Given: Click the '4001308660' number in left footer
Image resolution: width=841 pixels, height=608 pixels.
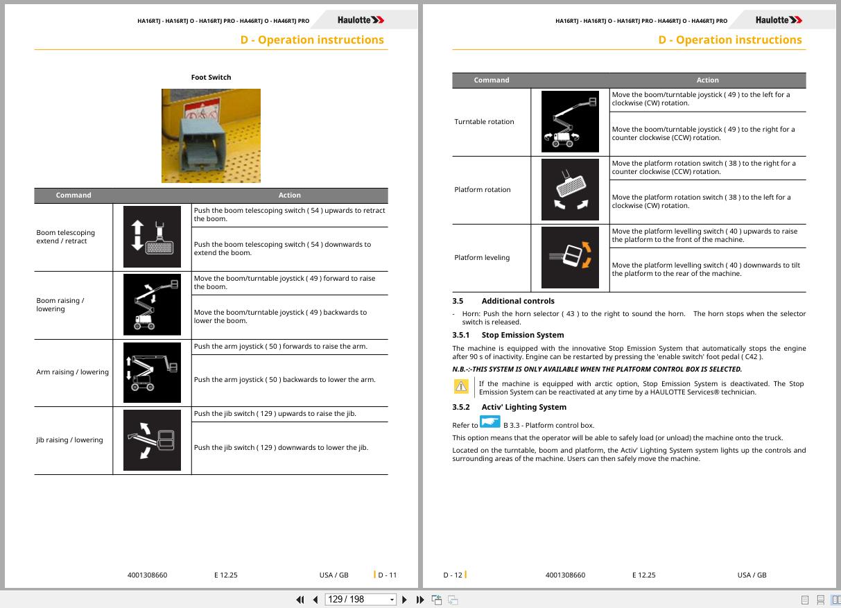Looking at the screenshot, I should pos(147,575).
